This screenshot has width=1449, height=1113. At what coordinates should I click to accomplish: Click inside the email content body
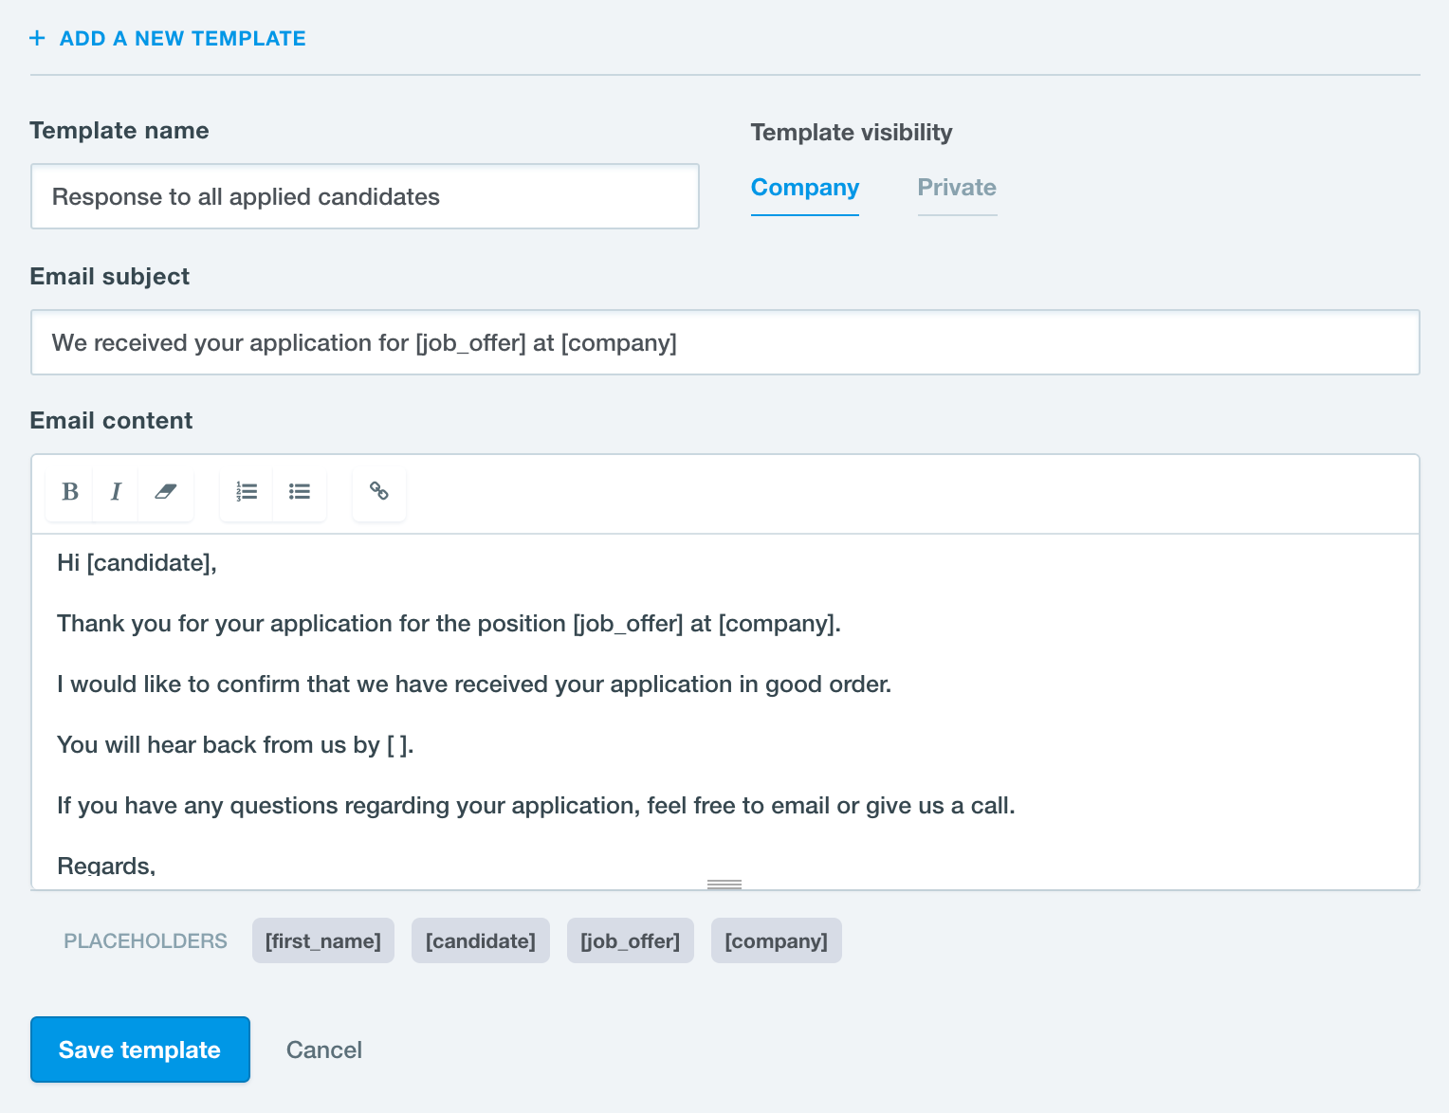click(724, 711)
